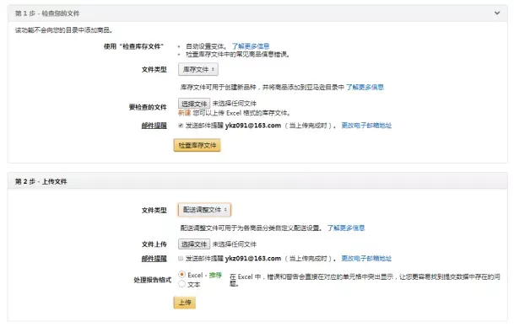This screenshot has width=514, height=327.
Task: Click the 要检查的文件 label
Action: 148,107
